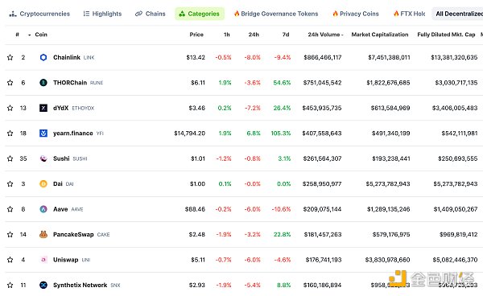The height and width of the screenshot is (296, 483).
Task: Click the Aave ghost logo icon
Action: [43, 209]
